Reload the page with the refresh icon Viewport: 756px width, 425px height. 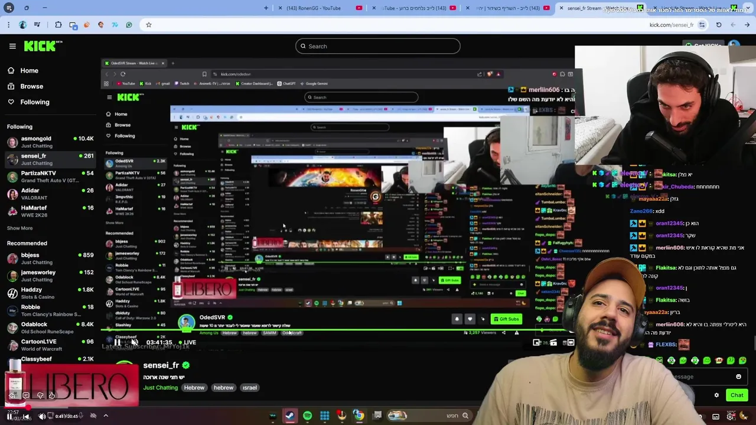point(719,25)
